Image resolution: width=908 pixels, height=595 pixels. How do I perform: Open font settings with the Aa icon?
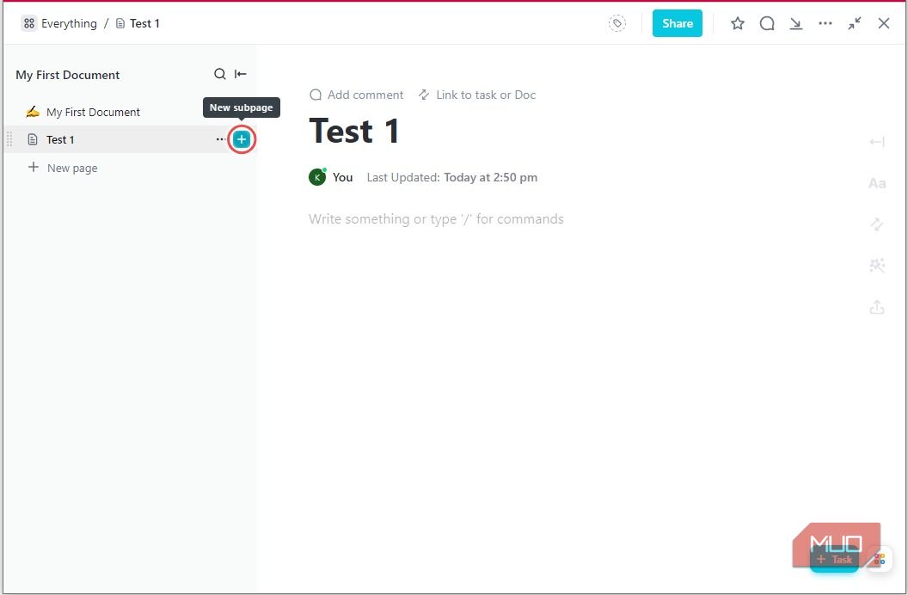(877, 182)
